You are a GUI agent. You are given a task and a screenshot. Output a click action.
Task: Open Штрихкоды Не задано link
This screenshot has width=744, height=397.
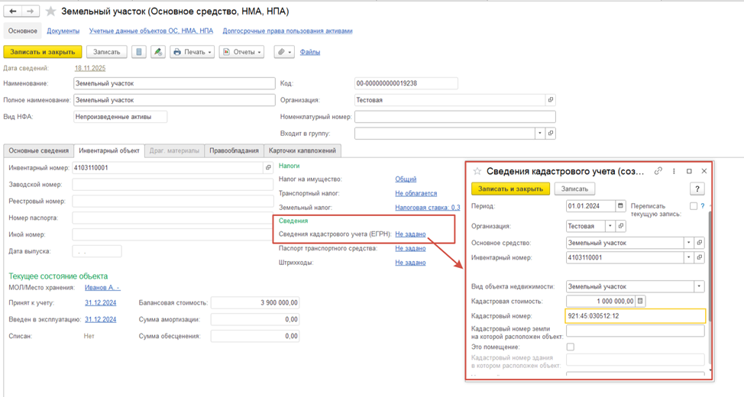point(410,263)
